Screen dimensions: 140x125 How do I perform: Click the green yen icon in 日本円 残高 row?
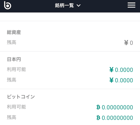pos(111,80)
